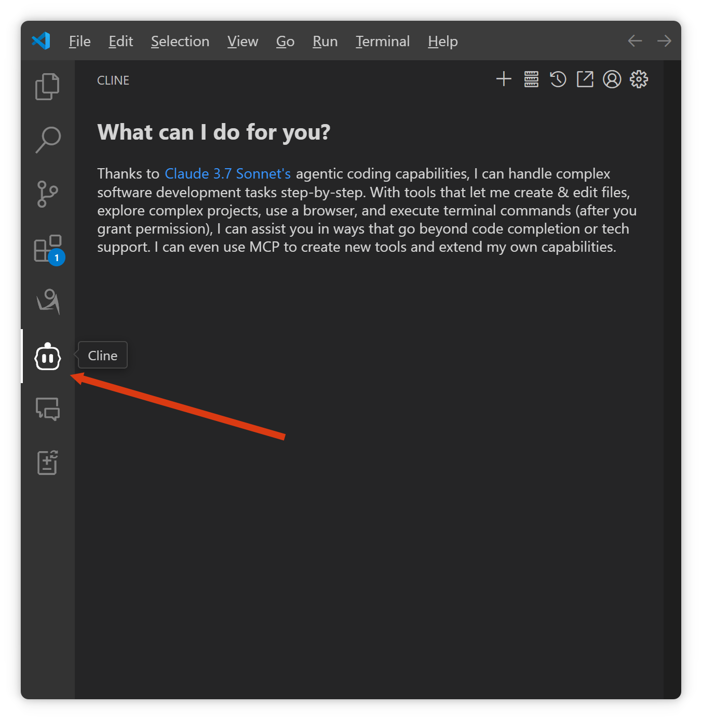Open the Help menu
The image size is (702, 720).
click(443, 42)
